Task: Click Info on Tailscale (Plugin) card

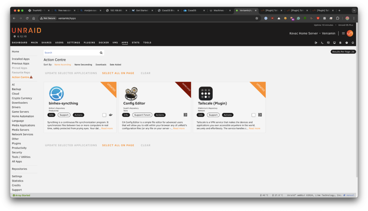Action: click(201, 115)
